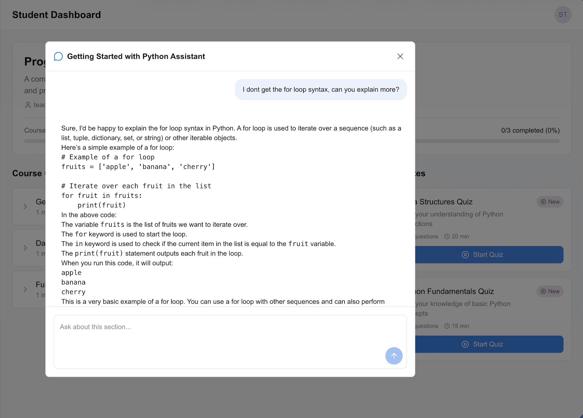Expand the first course section chevron

[25, 206]
